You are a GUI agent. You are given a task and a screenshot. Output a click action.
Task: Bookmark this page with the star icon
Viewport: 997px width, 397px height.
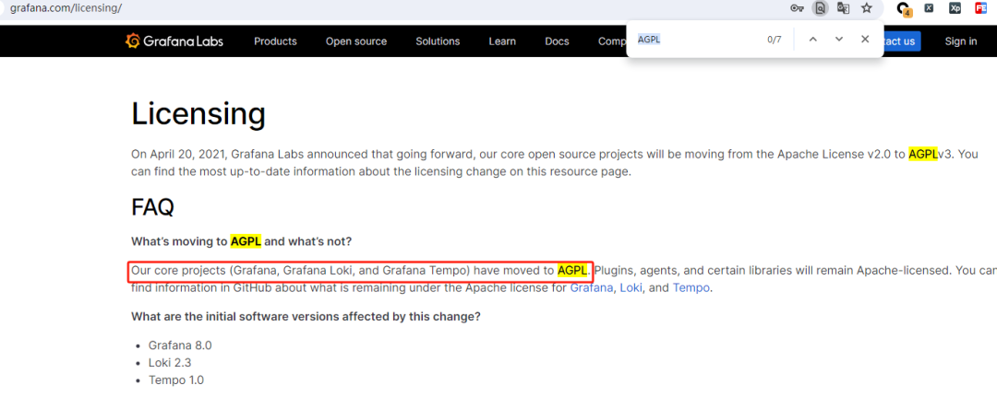tap(866, 8)
